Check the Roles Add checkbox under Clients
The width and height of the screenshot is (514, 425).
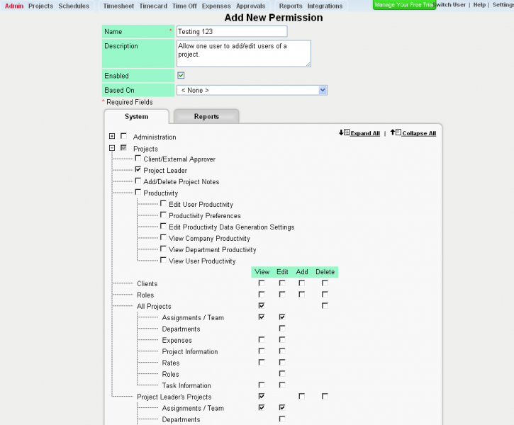[x=301, y=295]
